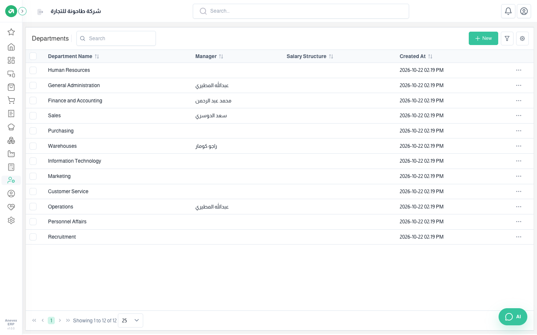Open the receipt document icon in sidebar
This screenshot has width=537, height=335.
click(11, 114)
